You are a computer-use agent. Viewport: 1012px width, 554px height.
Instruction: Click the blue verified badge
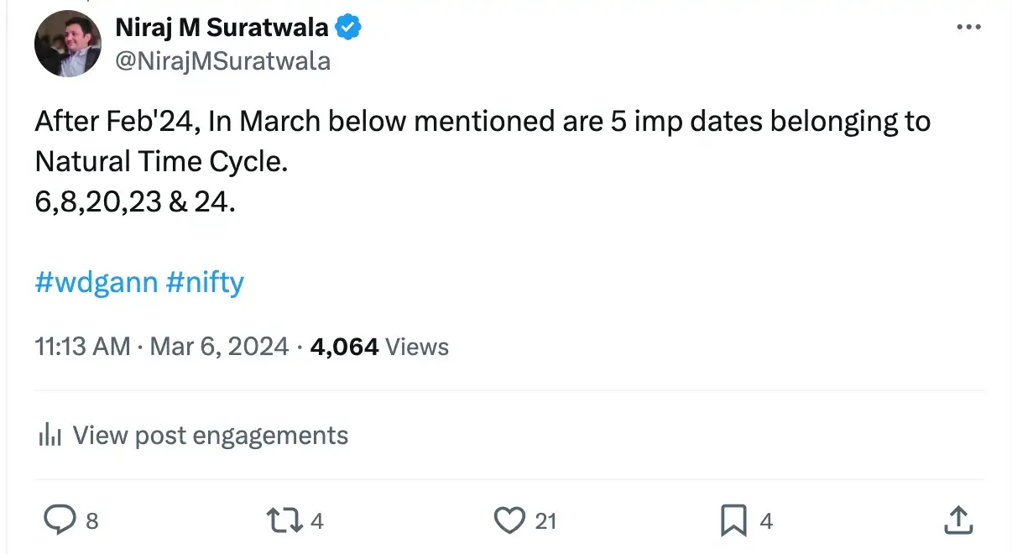pyautogui.click(x=348, y=28)
